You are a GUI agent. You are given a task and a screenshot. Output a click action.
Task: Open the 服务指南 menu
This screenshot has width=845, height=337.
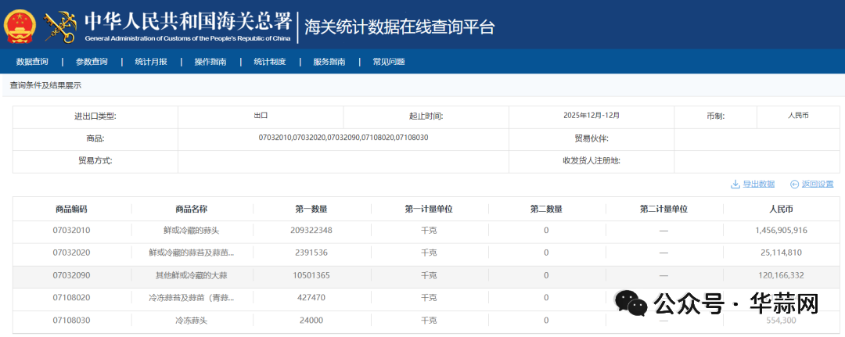[x=329, y=62]
